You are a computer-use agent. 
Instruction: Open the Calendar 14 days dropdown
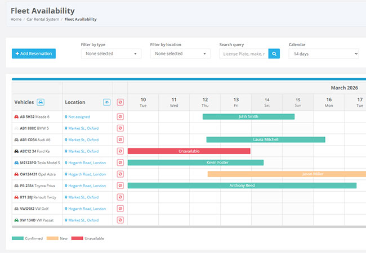324,54
